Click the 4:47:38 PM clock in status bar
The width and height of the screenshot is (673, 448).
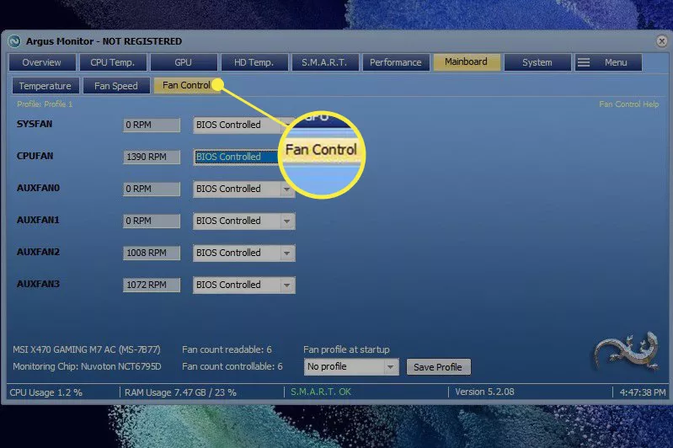coord(643,392)
